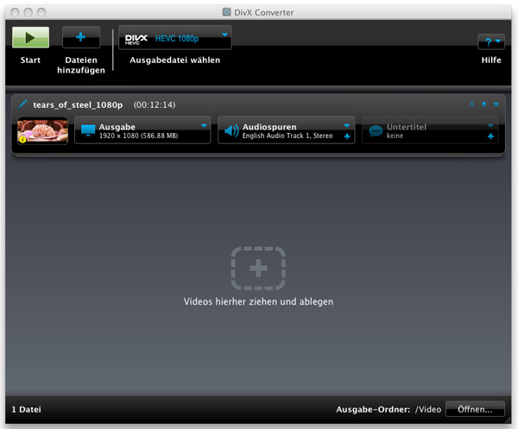The width and height of the screenshot is (518, 429).
Task: Expand the Untertitel dropdown arrow
Action: click(490, 125)
